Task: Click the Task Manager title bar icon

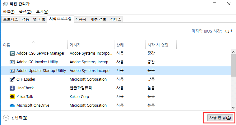Action: click(x=5, y=4)
